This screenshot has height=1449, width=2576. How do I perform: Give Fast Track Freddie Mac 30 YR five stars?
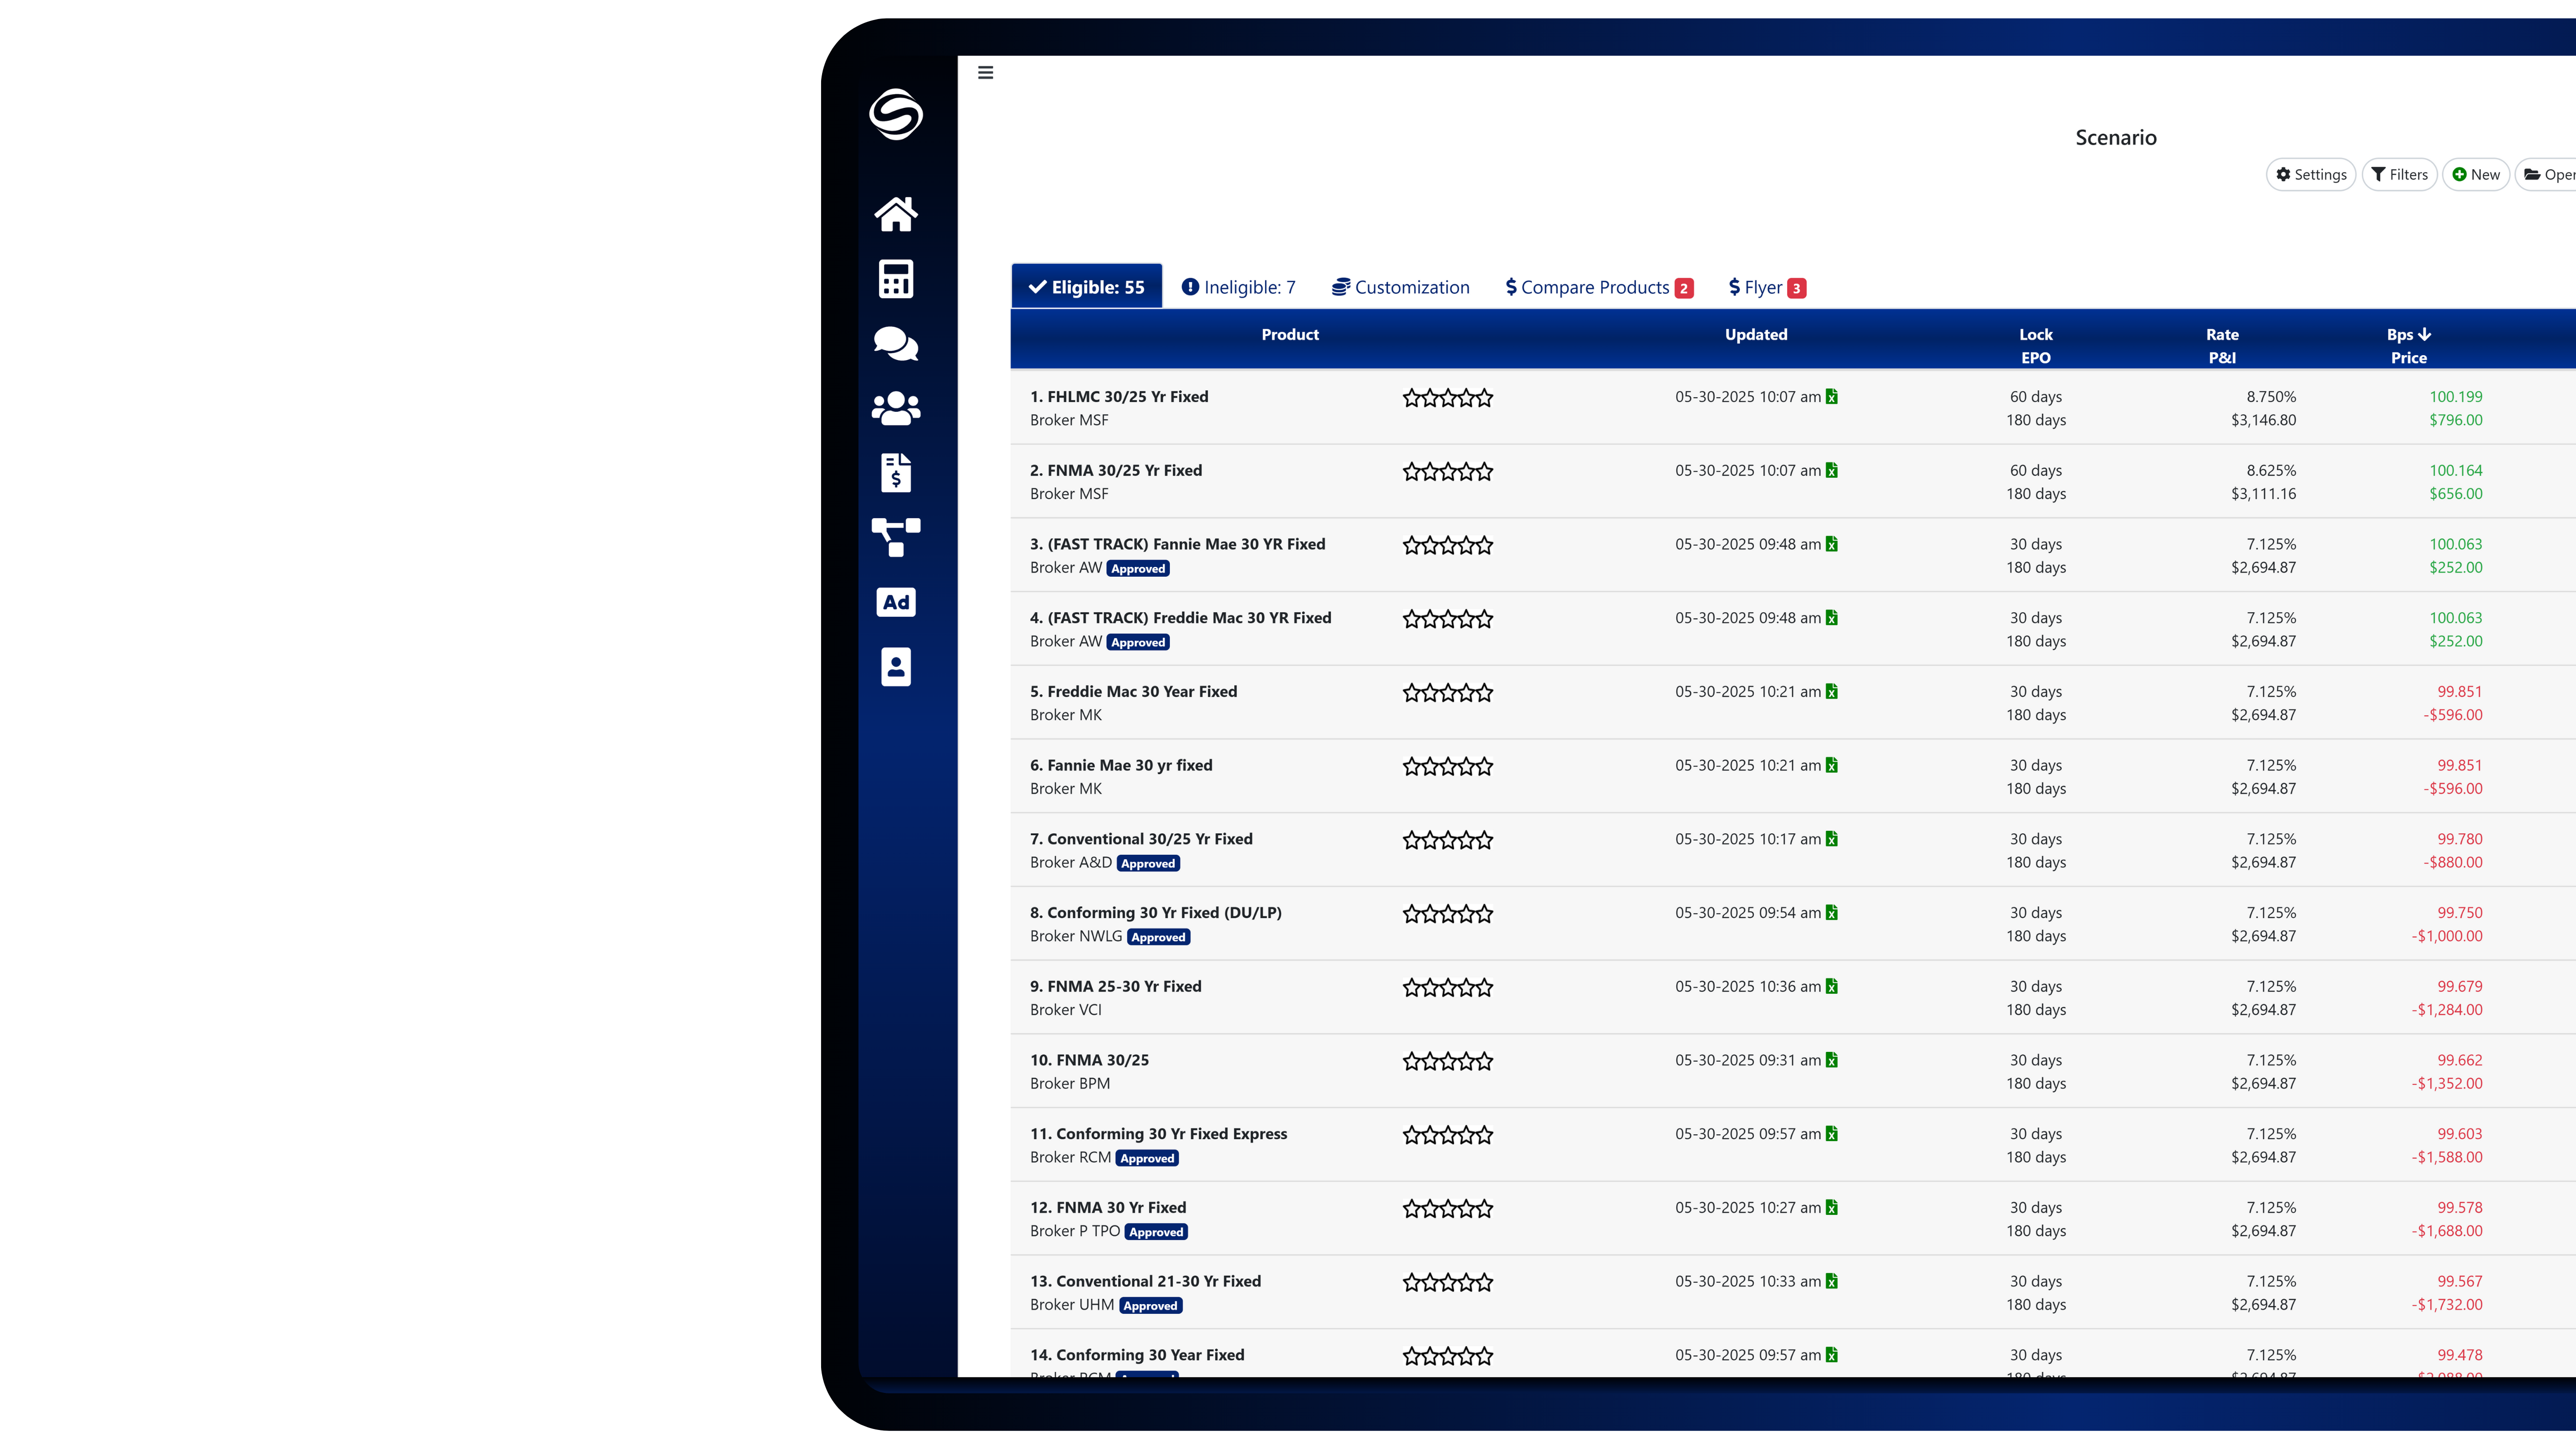coord(1484,619)
